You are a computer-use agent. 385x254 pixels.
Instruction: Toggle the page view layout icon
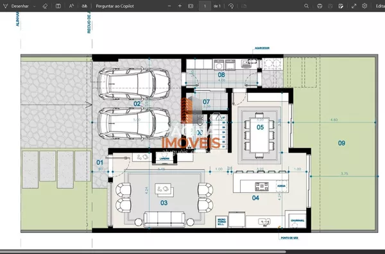pos(58,6)
